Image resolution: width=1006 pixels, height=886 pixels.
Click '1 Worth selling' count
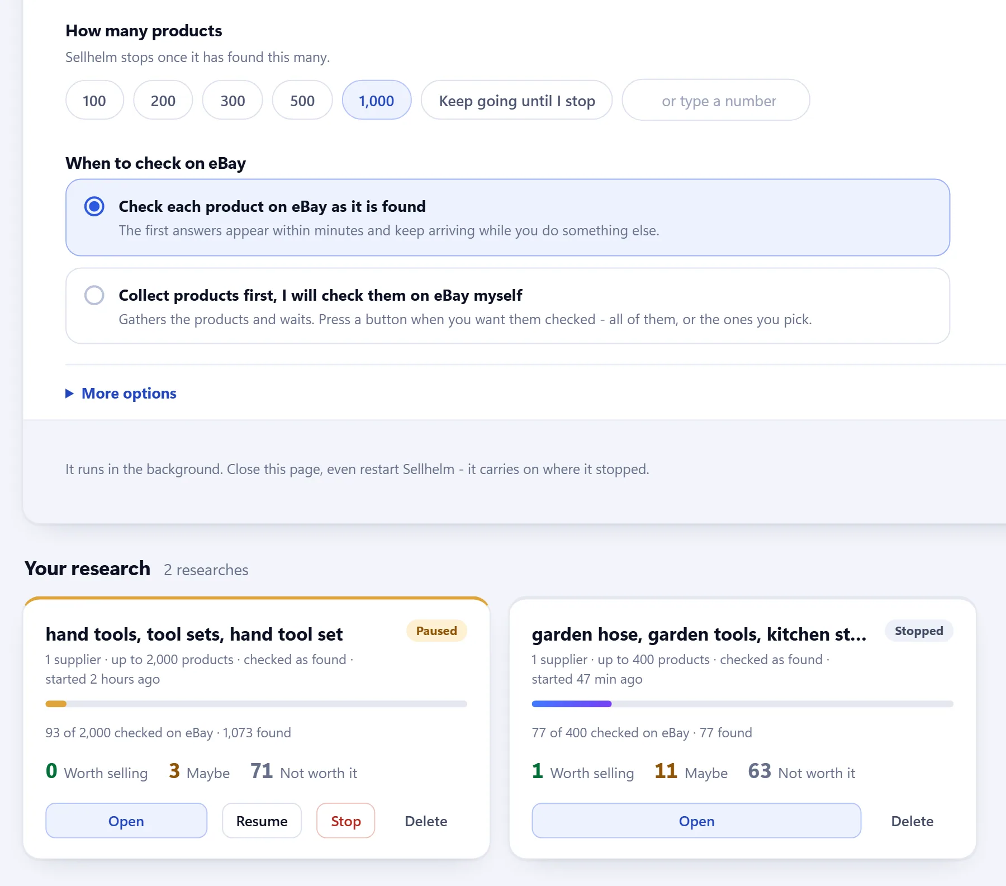583,772
